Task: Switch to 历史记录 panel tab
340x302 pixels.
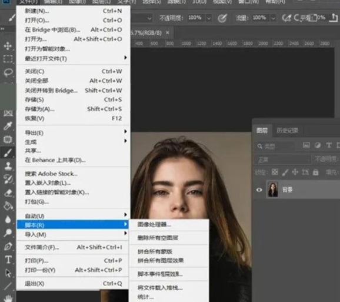Action: [287, 130]
